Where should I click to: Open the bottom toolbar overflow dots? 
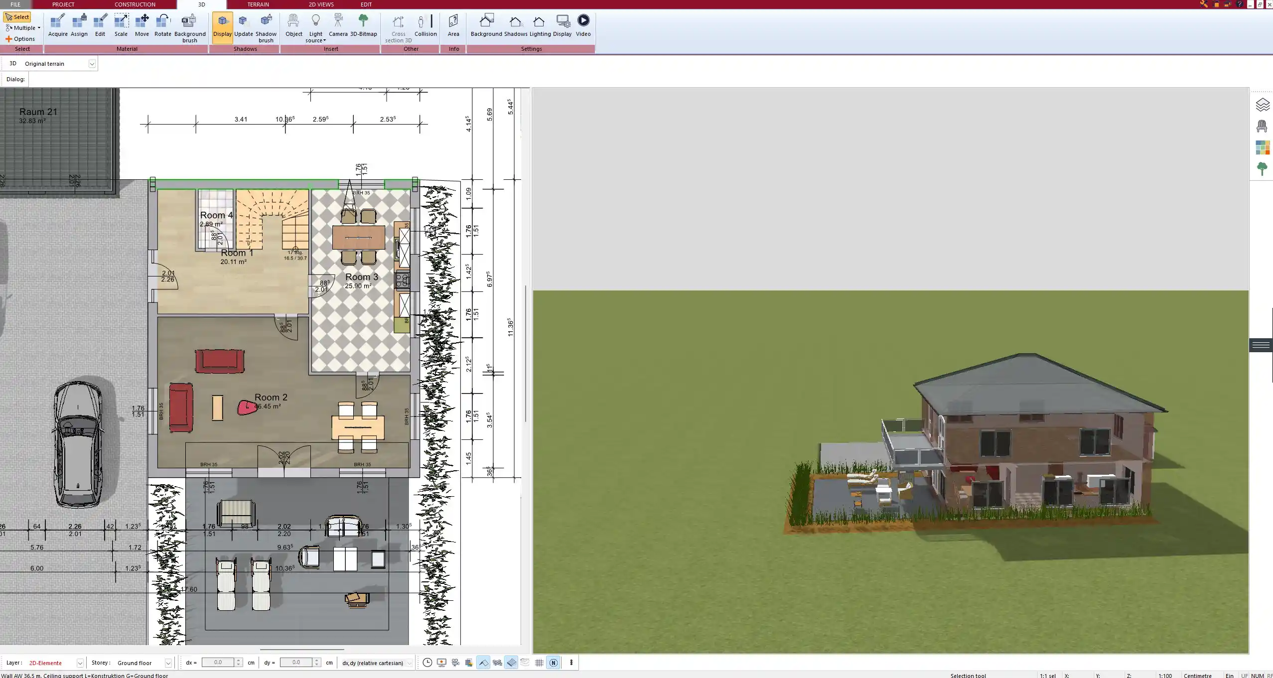coord(571,663)
